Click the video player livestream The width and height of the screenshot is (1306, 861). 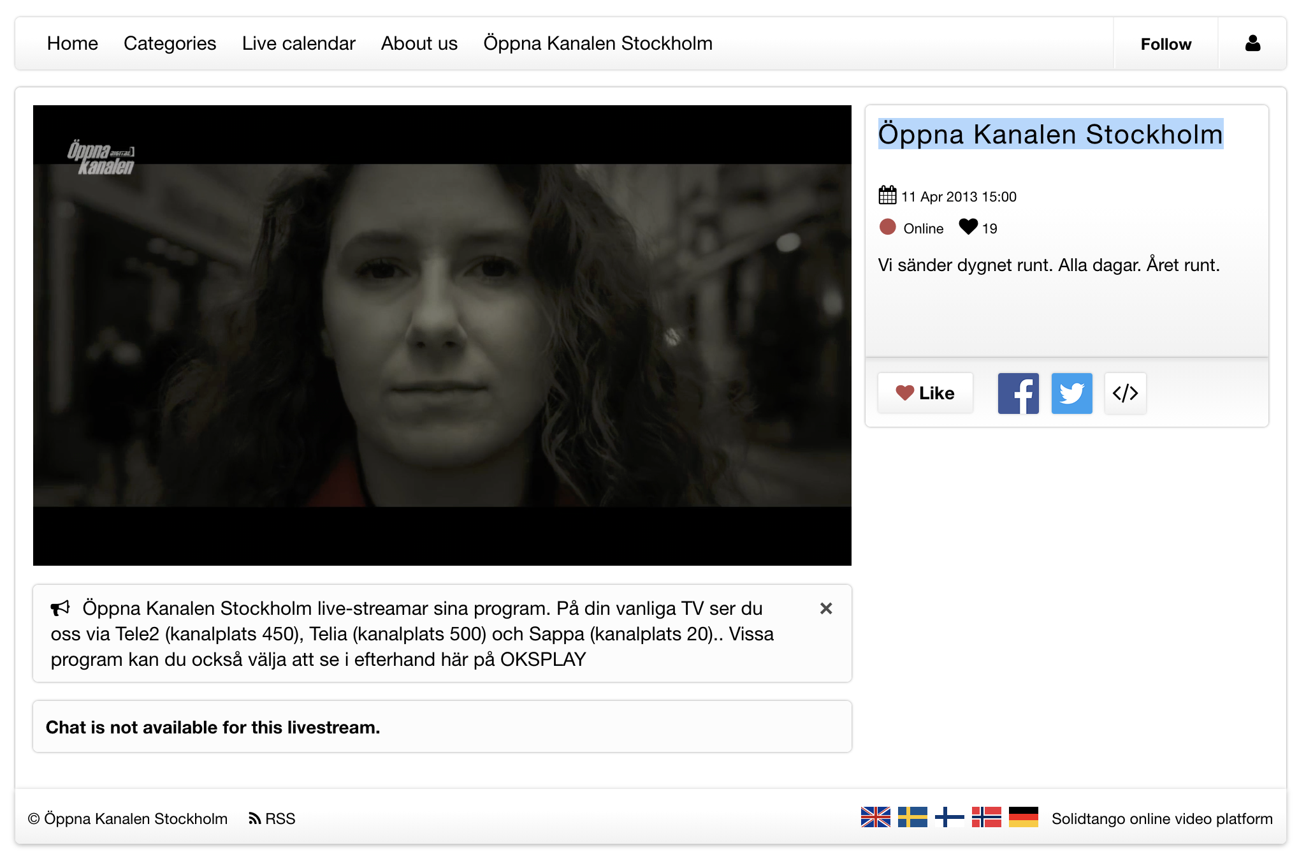point(442,335)
